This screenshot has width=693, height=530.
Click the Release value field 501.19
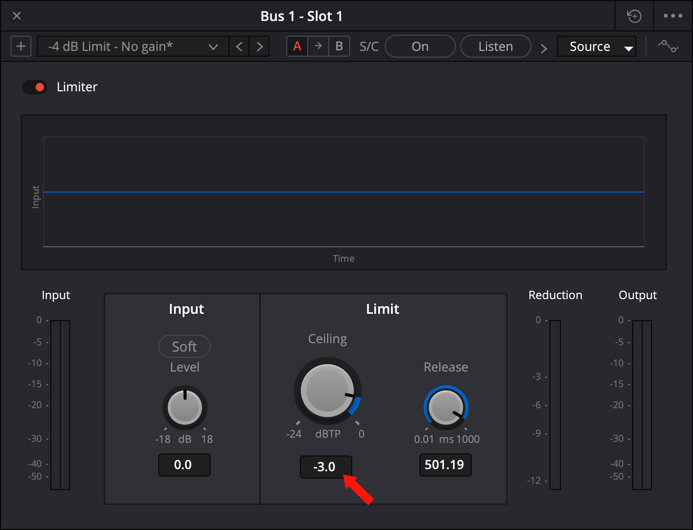445,465
